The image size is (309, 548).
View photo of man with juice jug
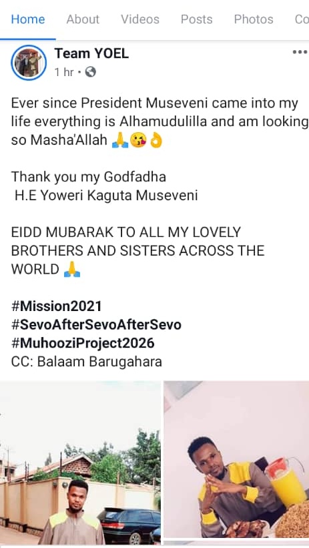pos(237,460)
